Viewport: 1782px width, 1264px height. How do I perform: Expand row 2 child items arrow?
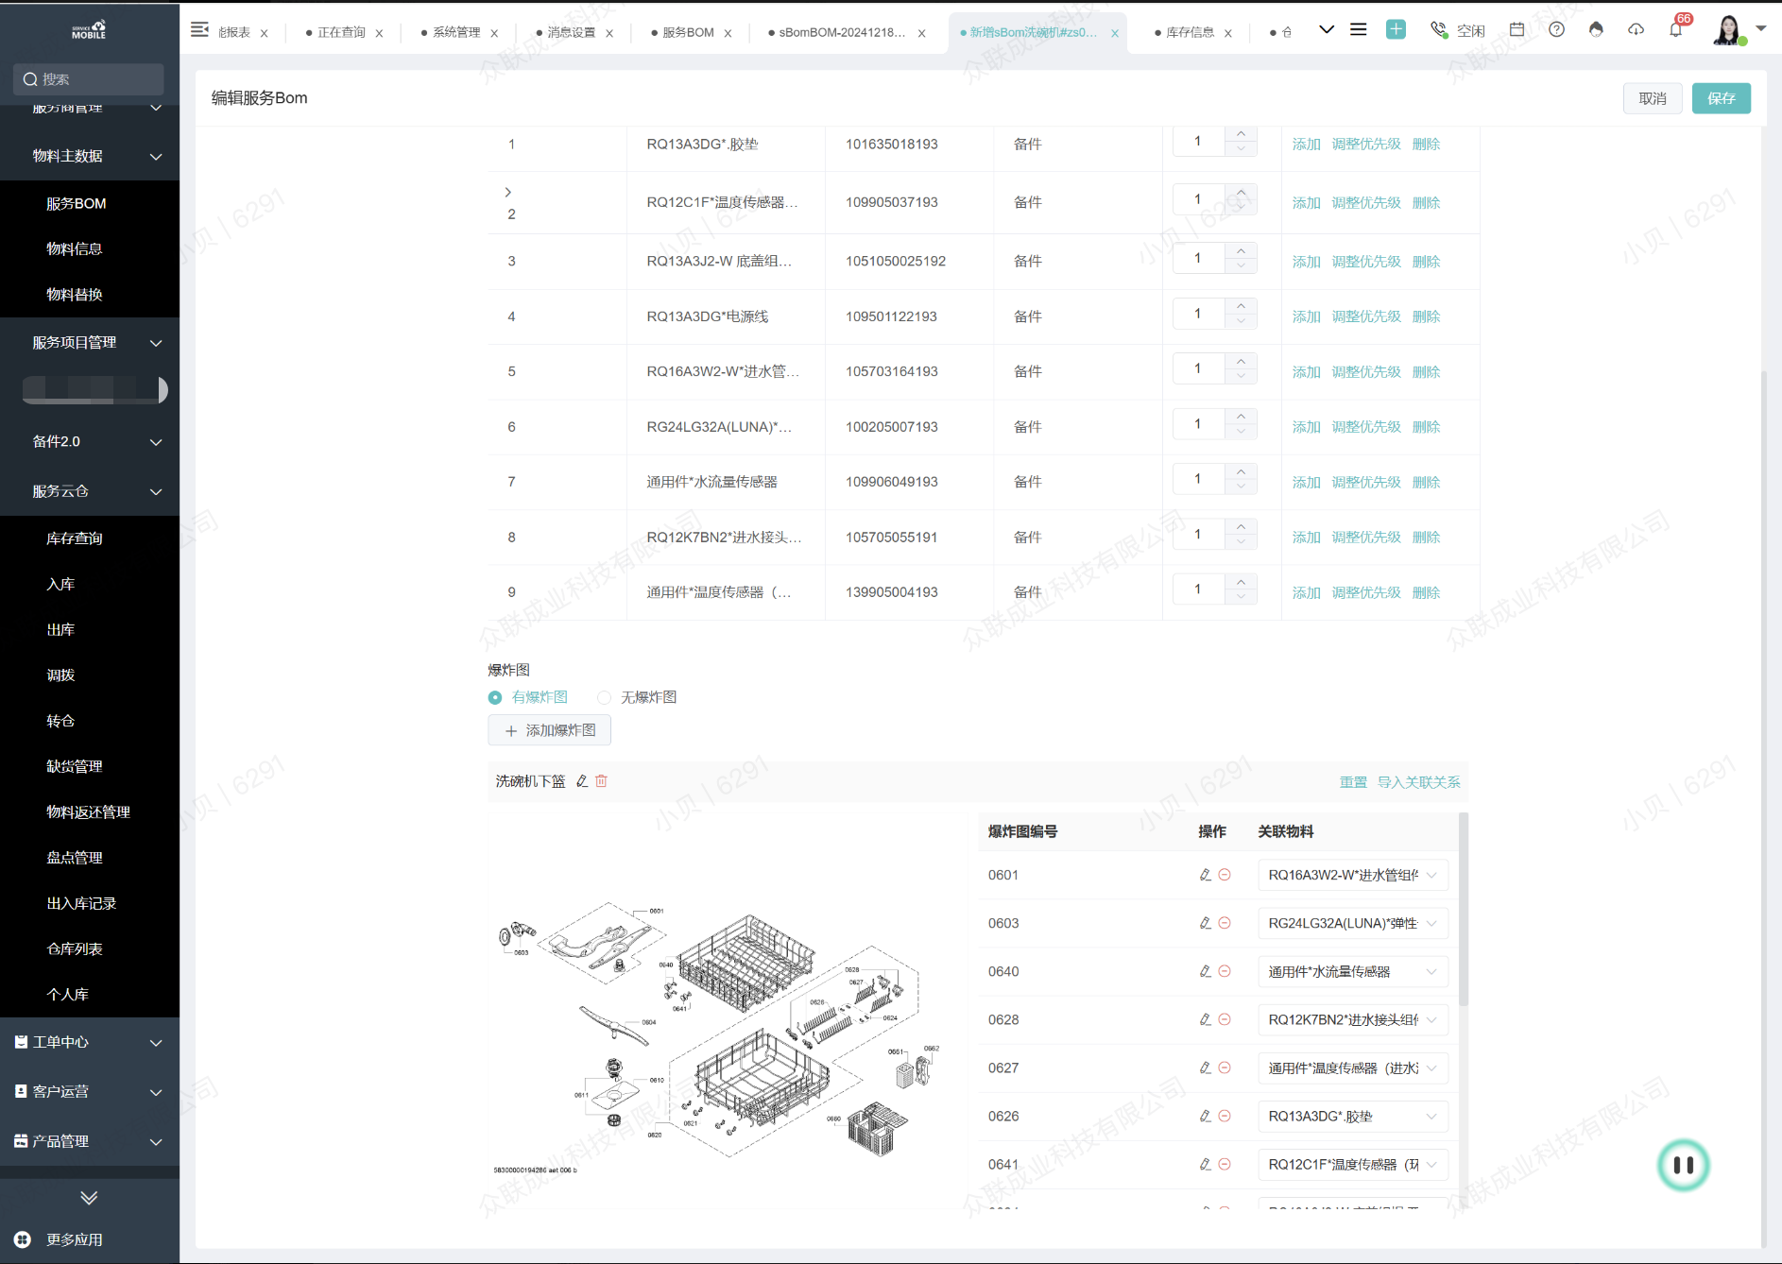[x=507, y=192]
